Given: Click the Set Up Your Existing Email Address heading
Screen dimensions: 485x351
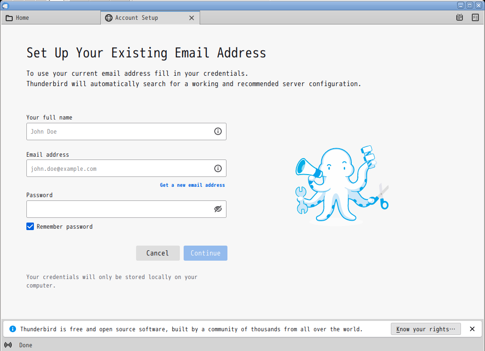Looking at the screenshot, I should 146,53.
